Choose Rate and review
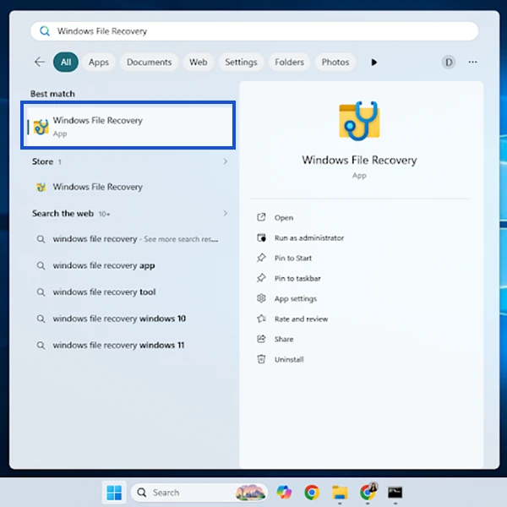507x507 pixels. tap(301, 319)
